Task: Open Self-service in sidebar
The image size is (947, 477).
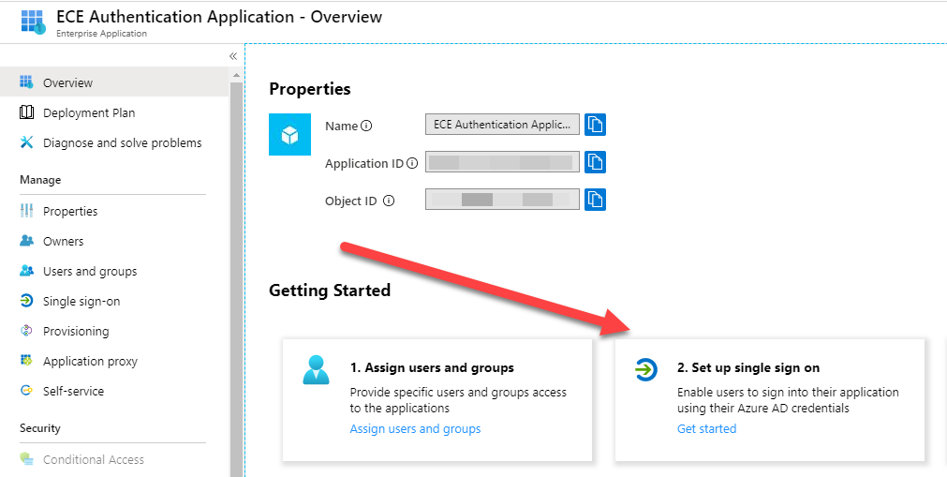Action: coord(73,391)
